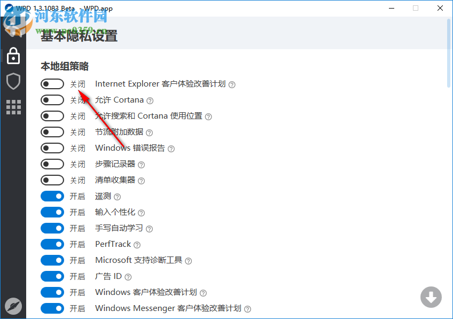453x319 pixels.
Task: Disable the 输入个性化 toggle
Action: (x=52, y=212)
